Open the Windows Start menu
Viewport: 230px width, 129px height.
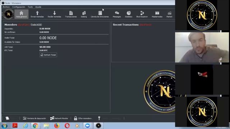click(4, 126)
